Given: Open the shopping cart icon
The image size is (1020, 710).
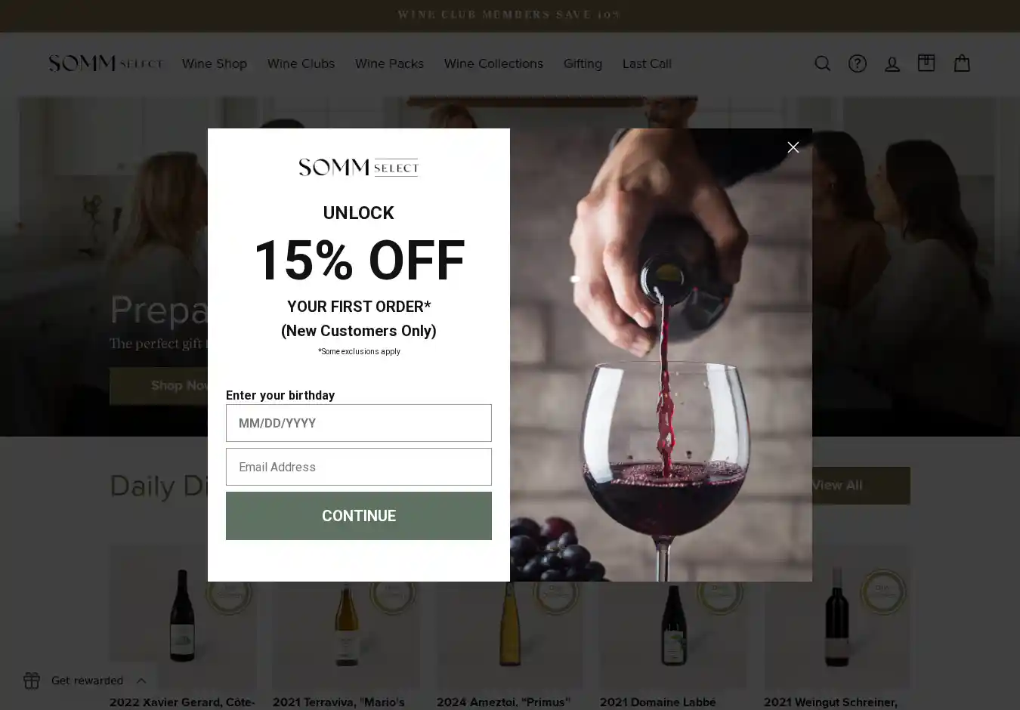Looking at the screenshot, I should click(961, 63).
